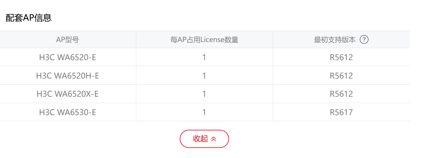Click R5612 version in WA6520-E row
The width and height of the screenshot is (422, 158).
[341, 57]
